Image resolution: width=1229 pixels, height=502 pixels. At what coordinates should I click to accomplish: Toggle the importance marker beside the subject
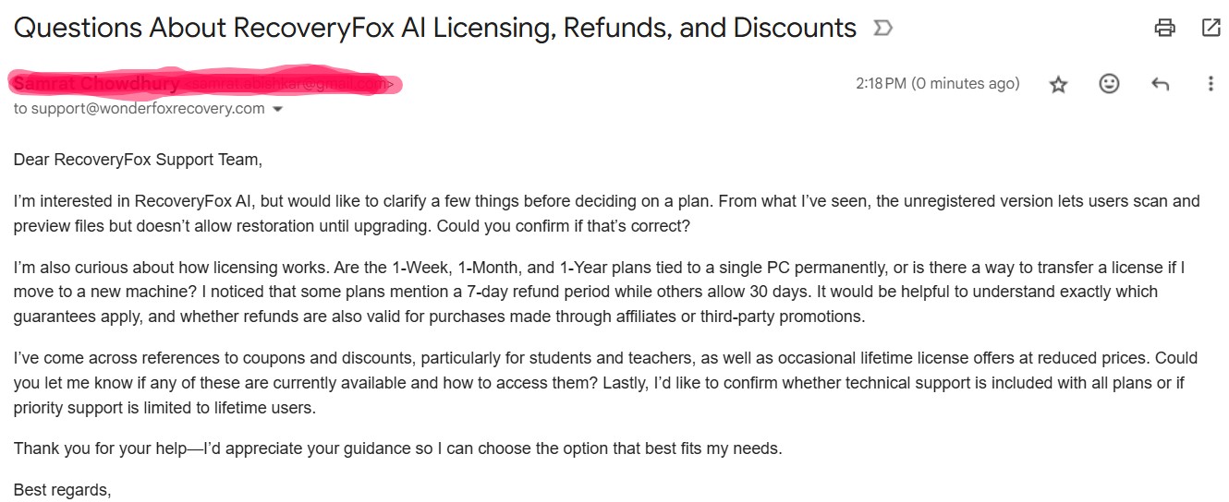(883, 29)
